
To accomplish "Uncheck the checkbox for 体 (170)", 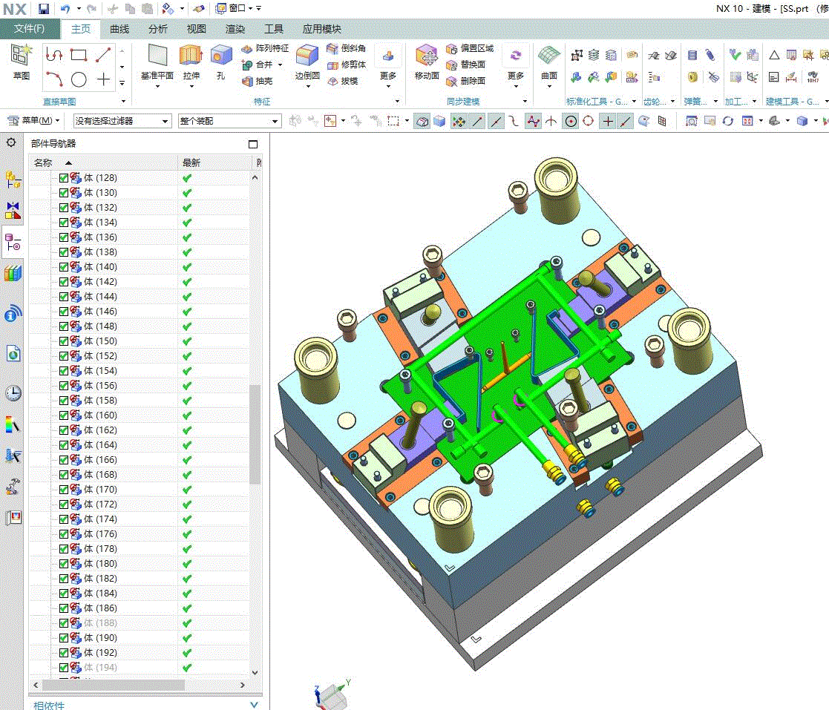I will [x=63, y=490].
